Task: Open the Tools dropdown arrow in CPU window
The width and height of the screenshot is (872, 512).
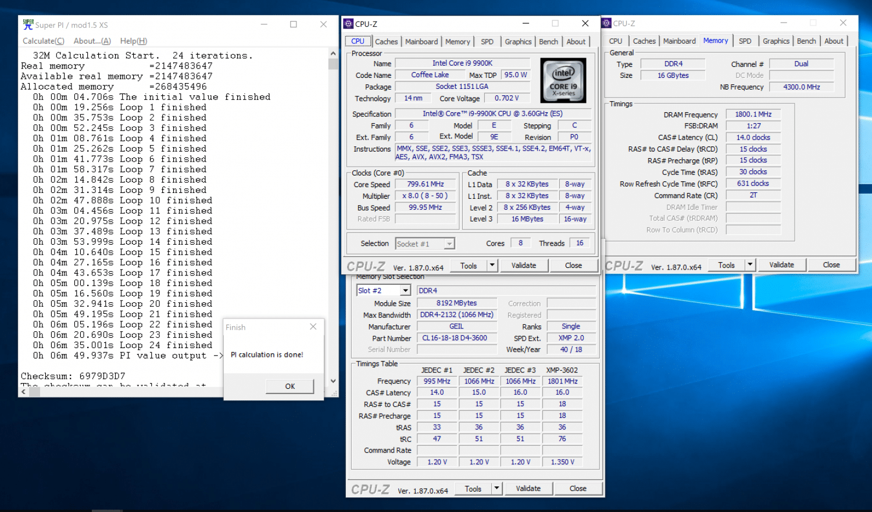Action: point(492,266)
